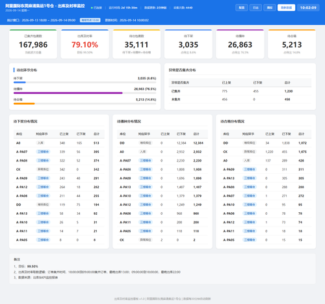Click the 1,220 cell in CK row
This screenshot has width=325, height=304.
click(269, 152)
